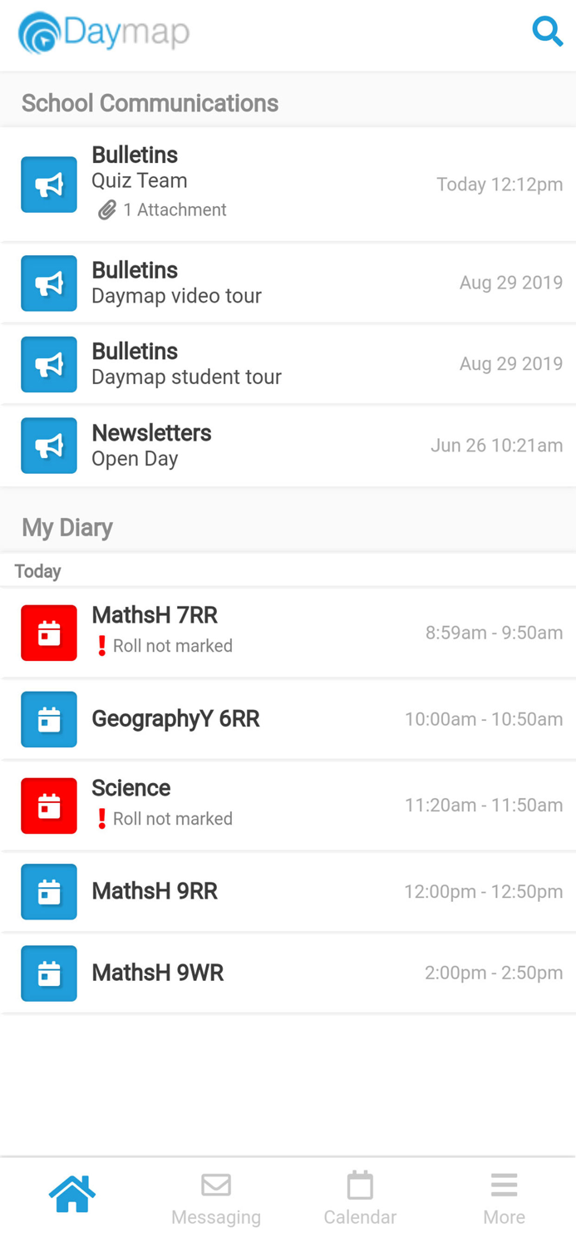The height and width of the screenshot is (1247, 576).
Task: Open Messaging via the envelope icon
Action: 215,1185
